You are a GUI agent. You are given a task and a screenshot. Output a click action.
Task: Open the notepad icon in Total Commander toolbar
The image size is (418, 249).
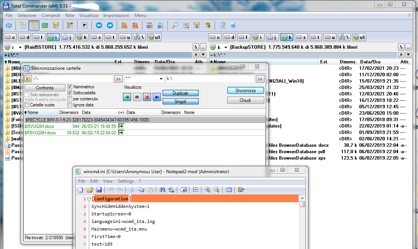pos(222,26)
